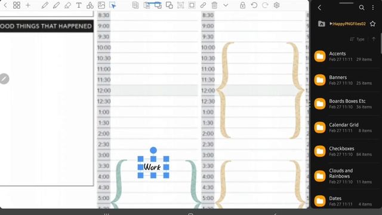Click the floating pencil edit button

click(x=4, y=79)
